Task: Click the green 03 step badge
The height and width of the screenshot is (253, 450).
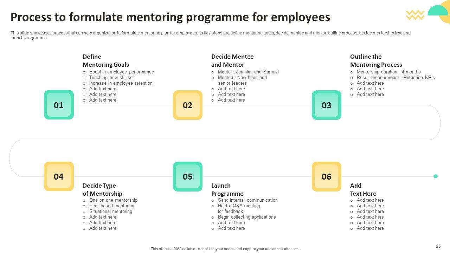Action: (327, 105)
